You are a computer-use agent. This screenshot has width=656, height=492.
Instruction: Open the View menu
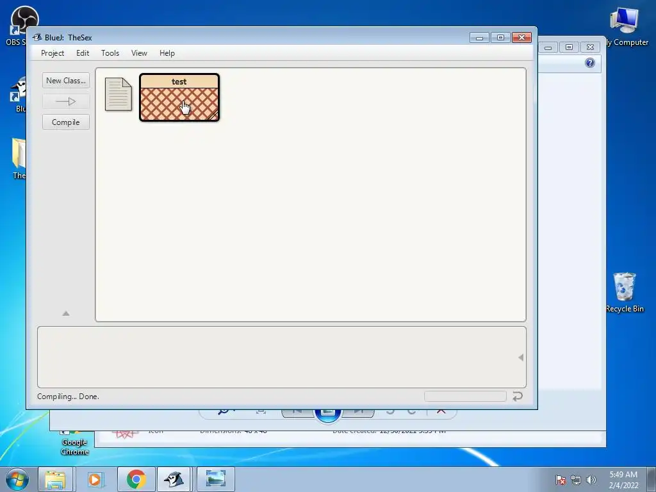tap(139, 53)
